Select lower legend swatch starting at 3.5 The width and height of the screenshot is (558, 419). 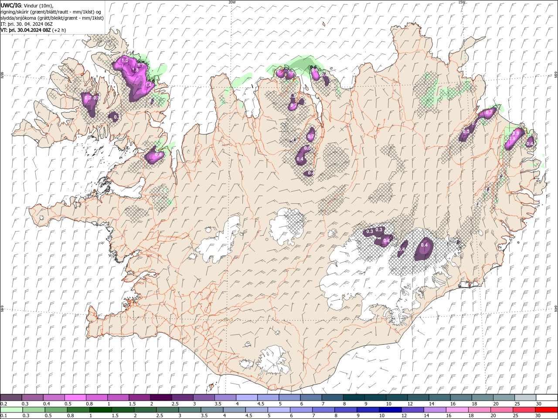point(212,410)
